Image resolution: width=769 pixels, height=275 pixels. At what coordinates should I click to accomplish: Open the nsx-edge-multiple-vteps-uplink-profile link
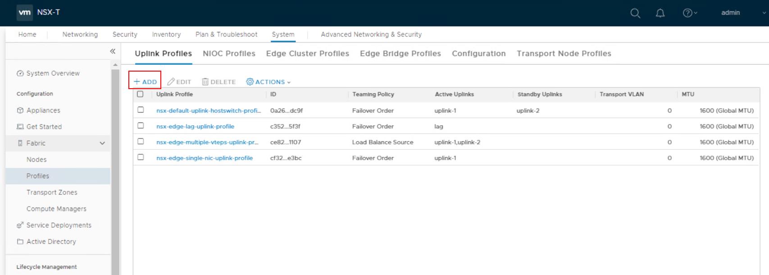coord(207,142)
